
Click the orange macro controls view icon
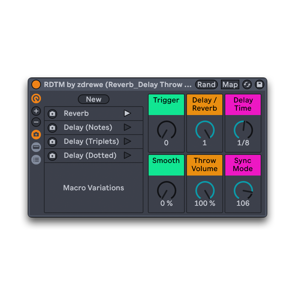click(36, 98)
